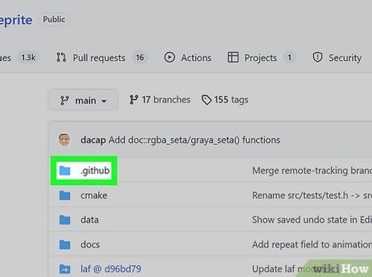
Task: Open the Pull requests tab
Action: (x=102, y=58)
